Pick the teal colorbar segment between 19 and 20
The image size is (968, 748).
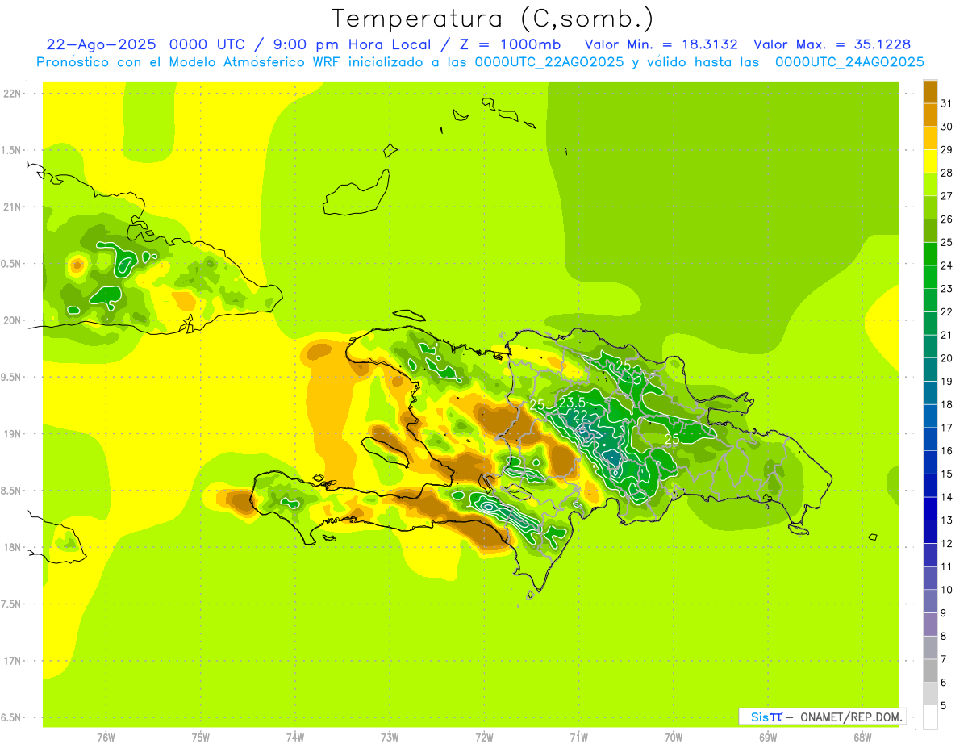tap(930, 370)
